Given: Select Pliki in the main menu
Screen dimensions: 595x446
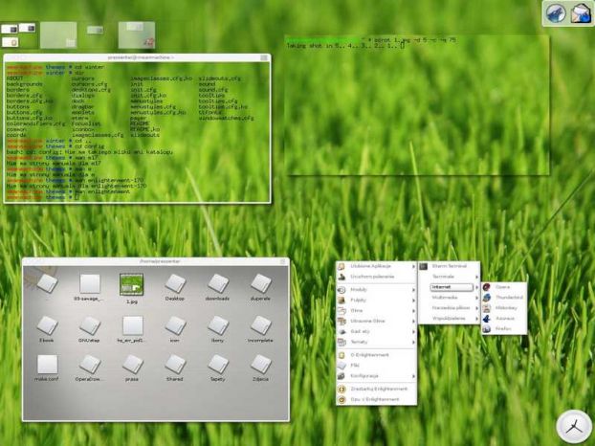Looking at the screenshot, I should click(377, 366).
